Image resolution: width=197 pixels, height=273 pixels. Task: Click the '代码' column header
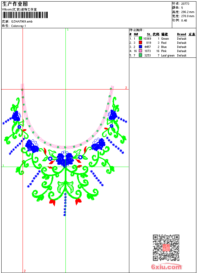tap(156, 34)
